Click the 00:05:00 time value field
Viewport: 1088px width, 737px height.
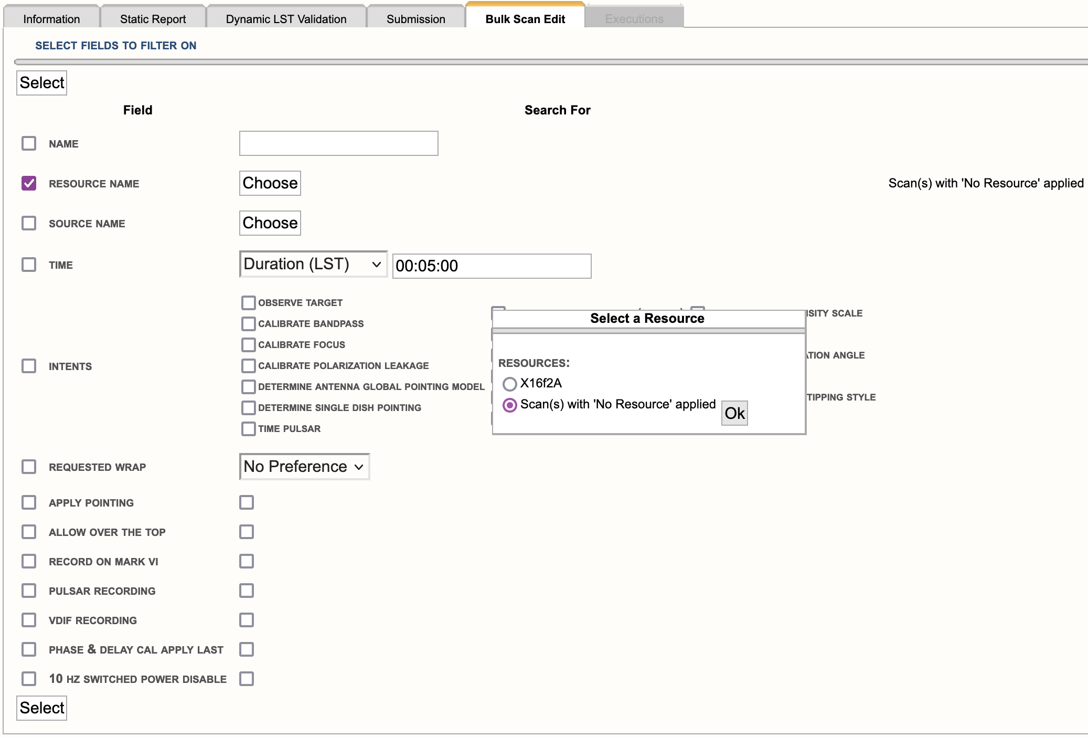click(491, 266)
